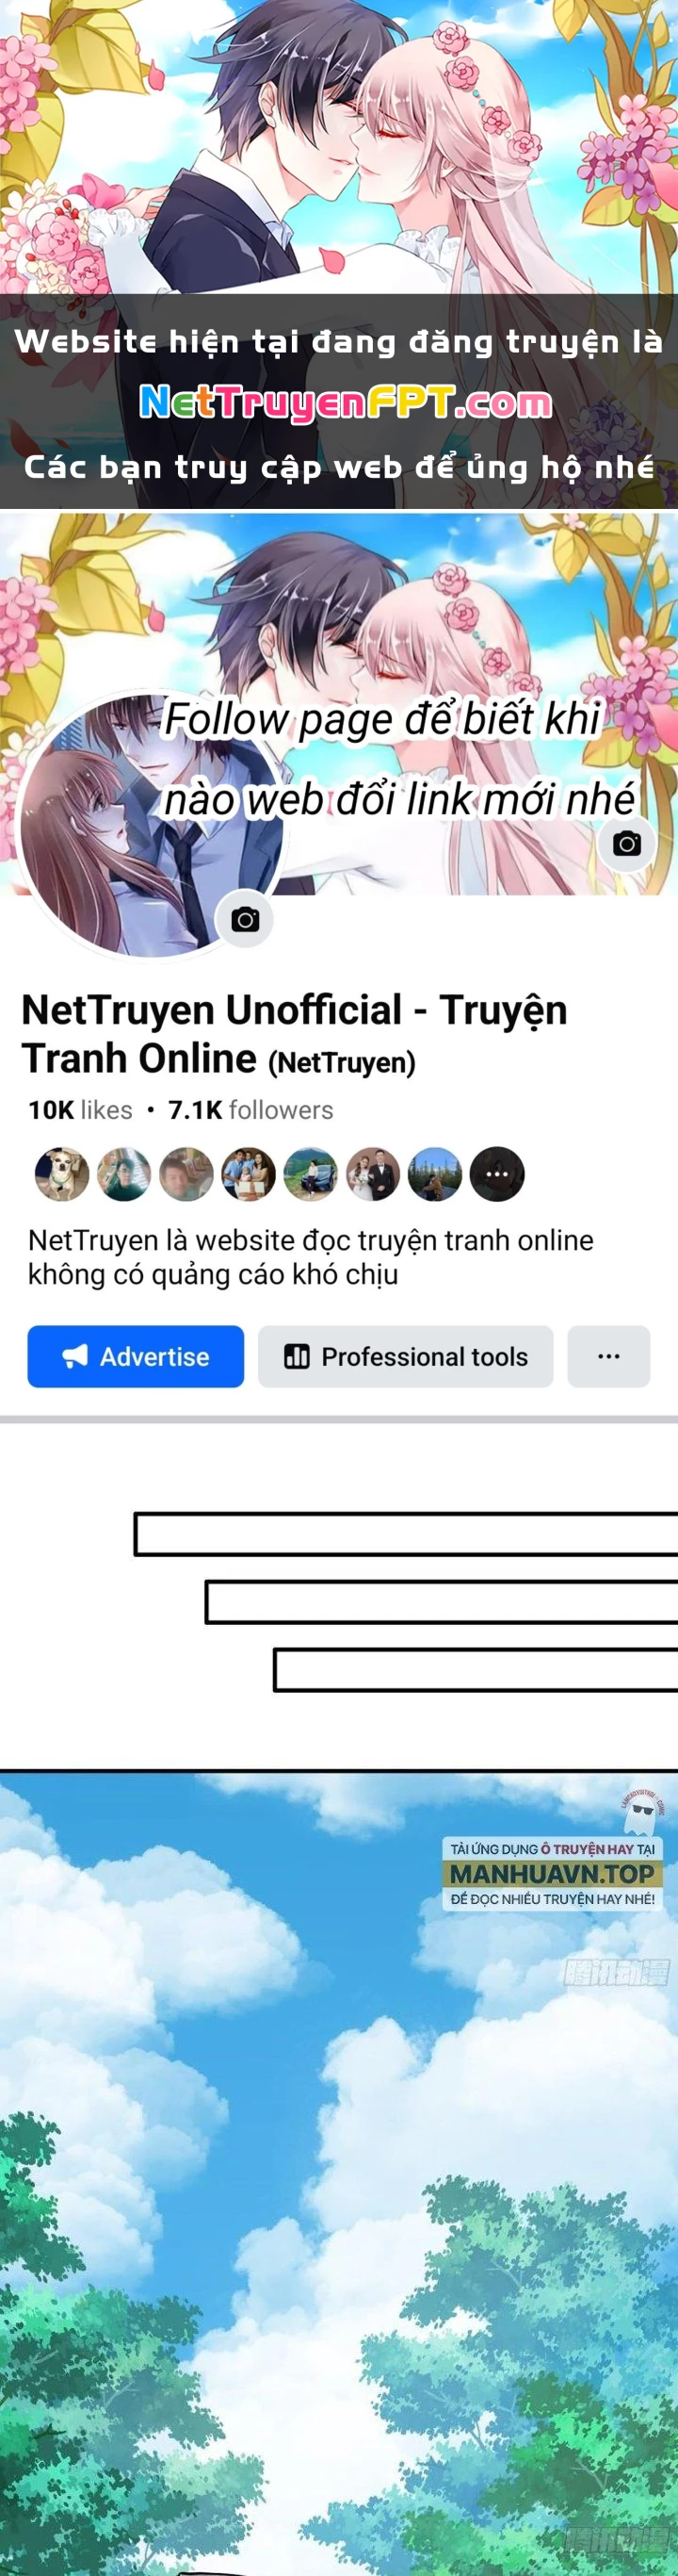Click the ghost mascot icon above MANHUAVN
The image size is (678, 2576).
pos(642,1809)
